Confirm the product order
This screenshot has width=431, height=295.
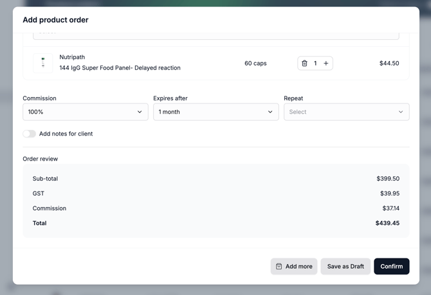[391, 266]
